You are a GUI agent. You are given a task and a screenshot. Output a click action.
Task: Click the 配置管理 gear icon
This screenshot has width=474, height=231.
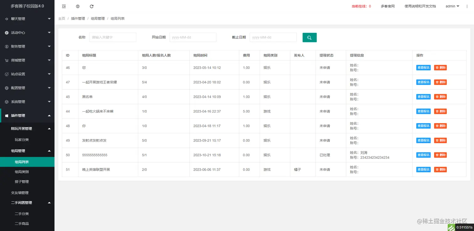(7, 88)
